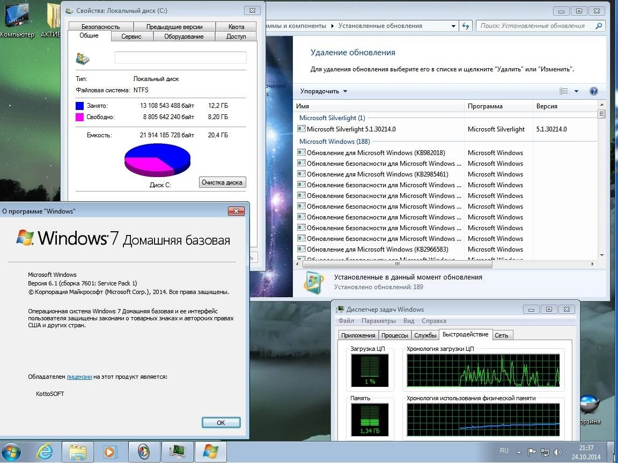This screenshot has height=463, width=618.
Task: Switch to Доступ tab
Action: pyautogui.click(x=236, y=36)
